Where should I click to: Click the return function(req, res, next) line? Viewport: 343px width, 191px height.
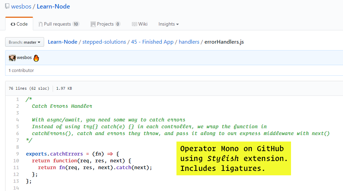coord(82,161)
